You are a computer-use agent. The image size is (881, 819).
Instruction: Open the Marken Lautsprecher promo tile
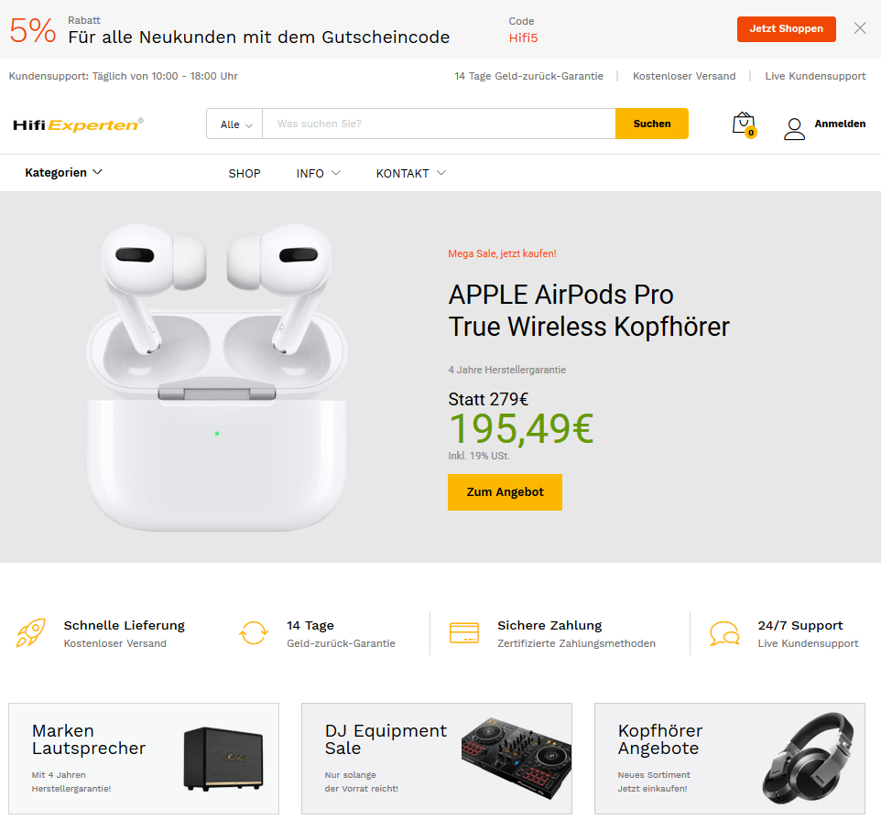pos(144,759)
